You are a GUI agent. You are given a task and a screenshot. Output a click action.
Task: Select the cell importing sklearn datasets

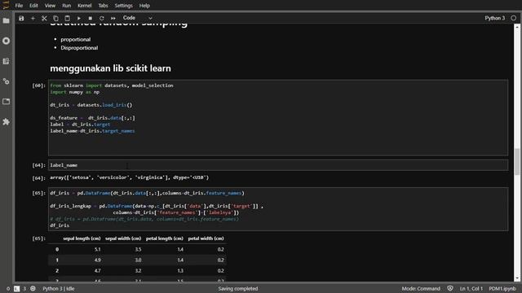278,117
